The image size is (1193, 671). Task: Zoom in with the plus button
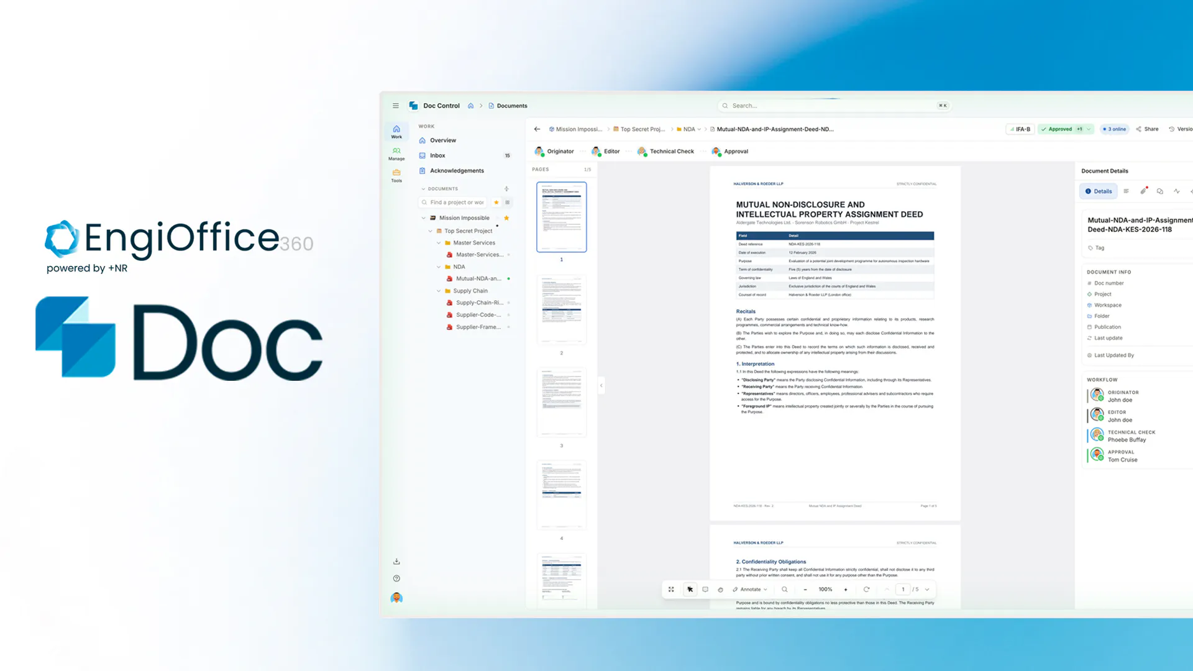tap(846, 590)
